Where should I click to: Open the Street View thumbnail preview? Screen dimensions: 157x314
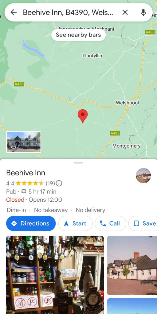[x=24, y=142]
